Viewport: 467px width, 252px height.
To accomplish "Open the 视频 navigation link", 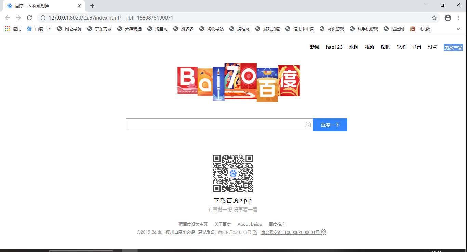I will (x=370, y=47).
